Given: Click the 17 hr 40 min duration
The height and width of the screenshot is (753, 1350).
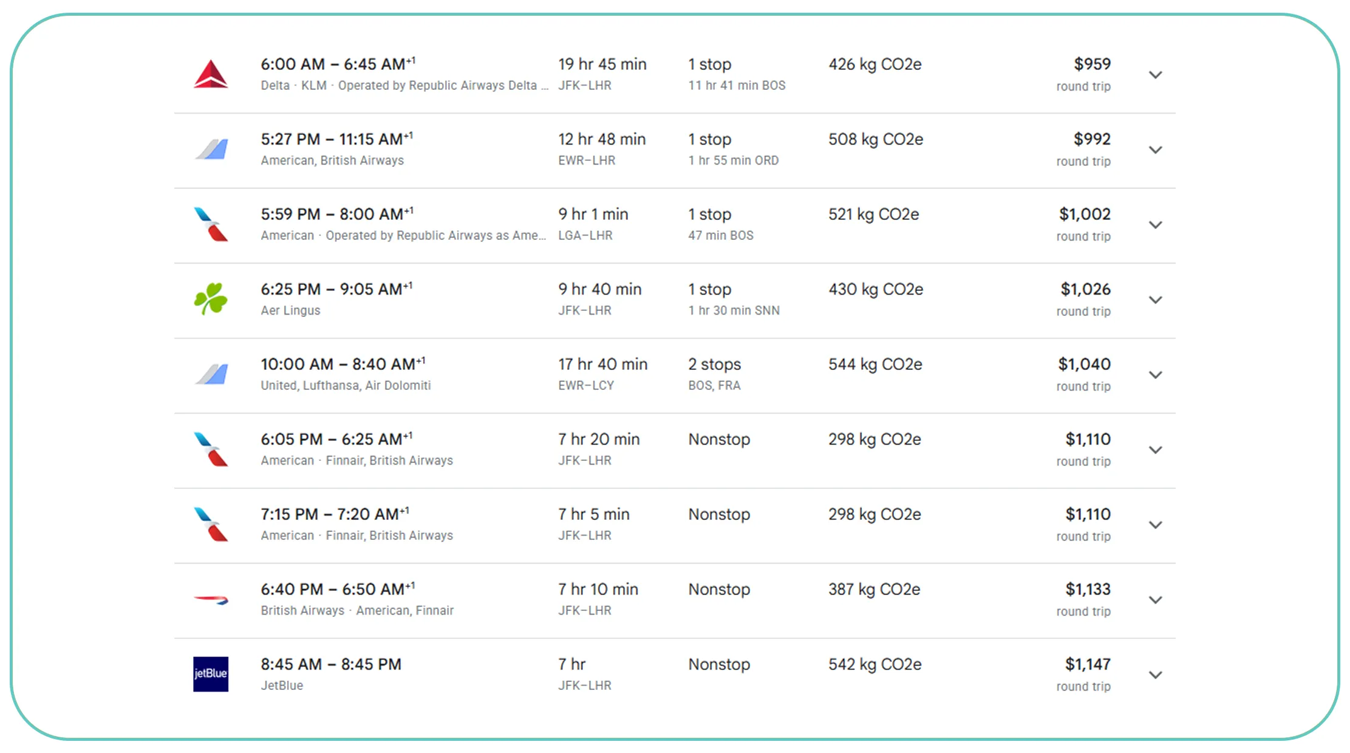Looking at the screenshot, I should [603, 364].
